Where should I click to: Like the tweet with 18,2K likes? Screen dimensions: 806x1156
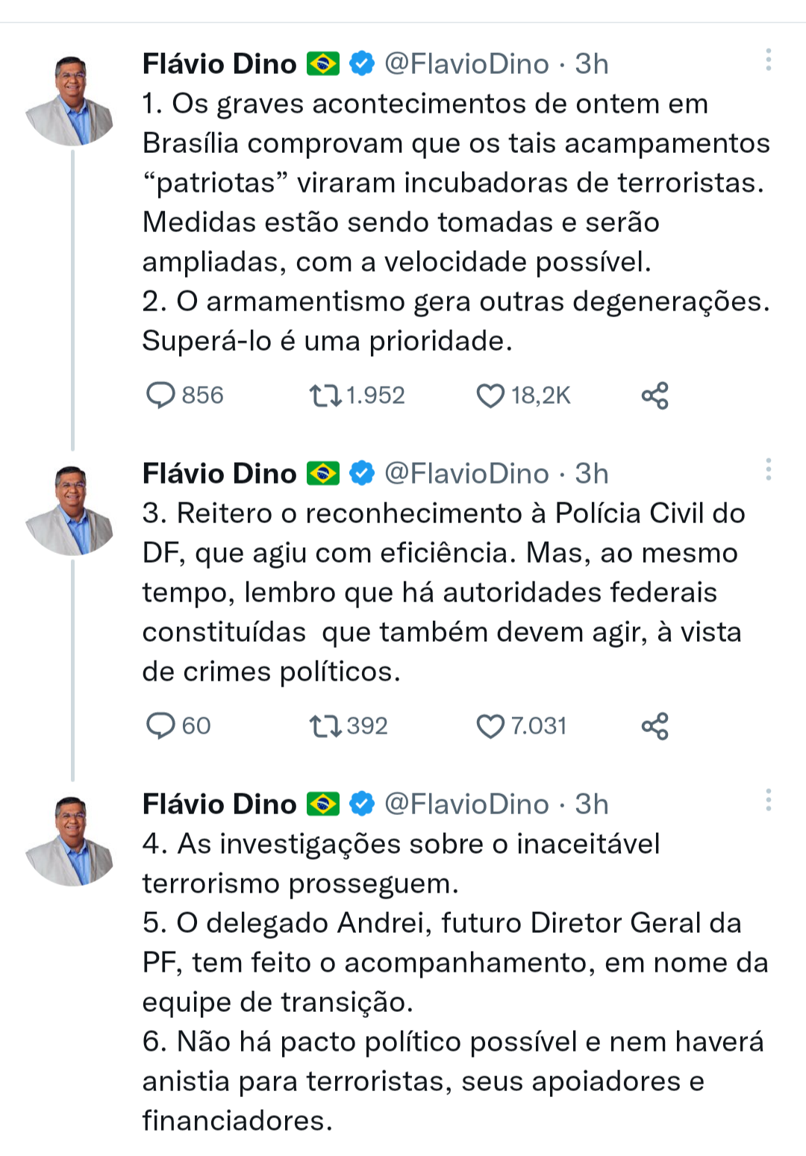[490, 396]
